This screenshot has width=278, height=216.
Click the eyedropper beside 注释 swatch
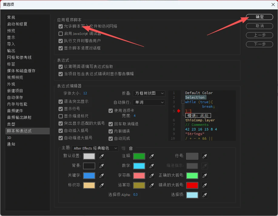pyautogui.click(x=152, y=156)
